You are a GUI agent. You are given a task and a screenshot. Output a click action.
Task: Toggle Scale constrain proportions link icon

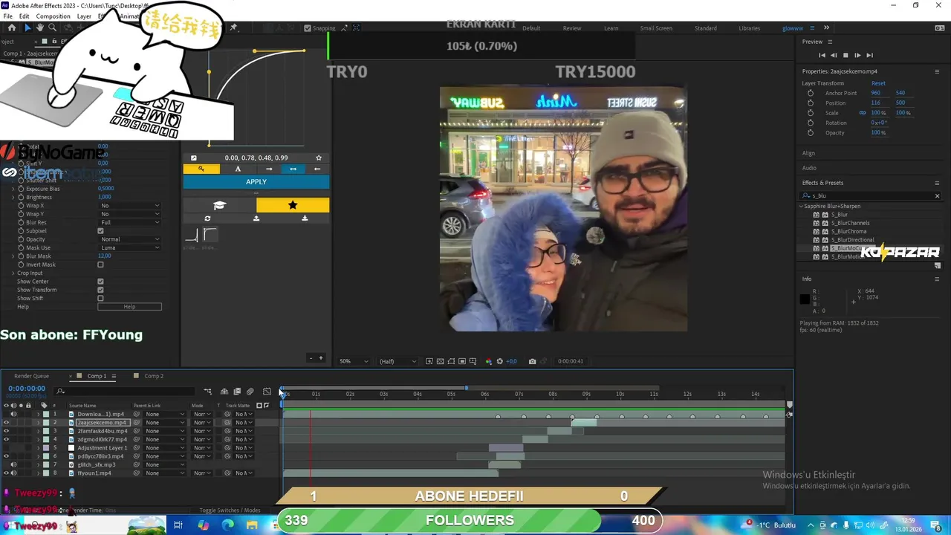coord(863,113)
